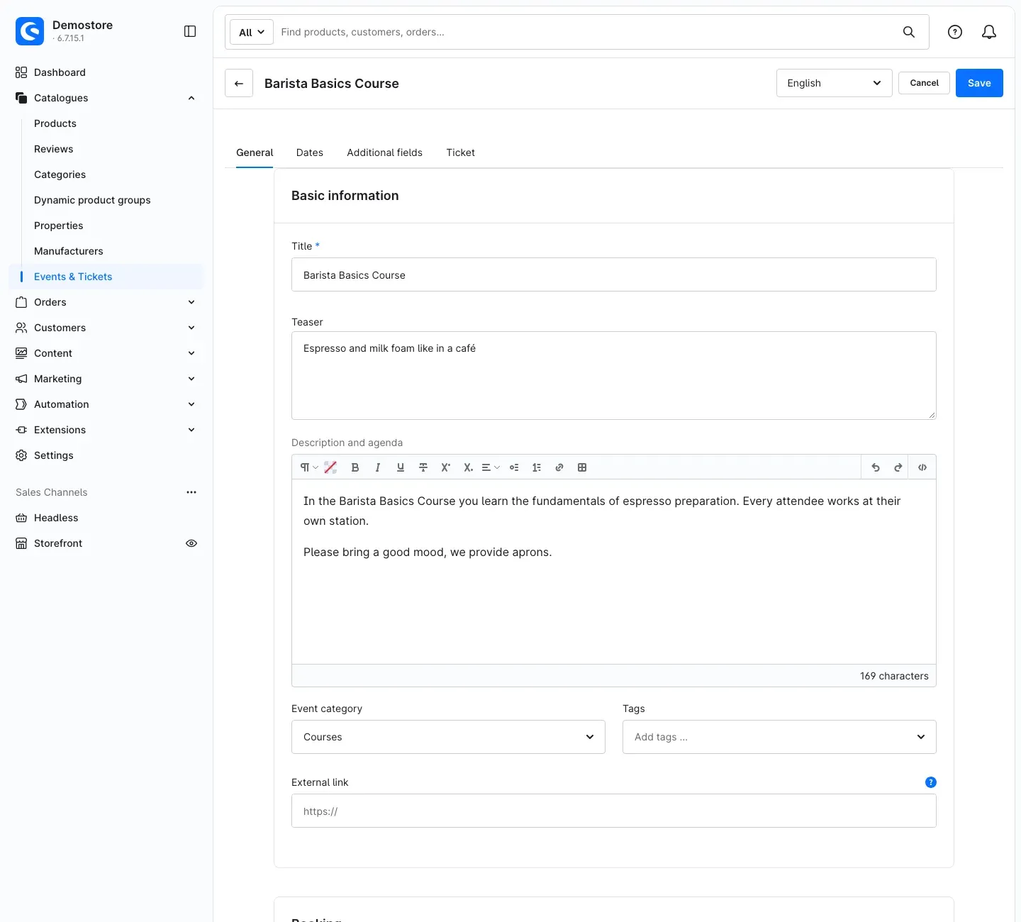1021x922 pixels.
Task: Insert a link in the description editor
Action: tap(559, 467)
